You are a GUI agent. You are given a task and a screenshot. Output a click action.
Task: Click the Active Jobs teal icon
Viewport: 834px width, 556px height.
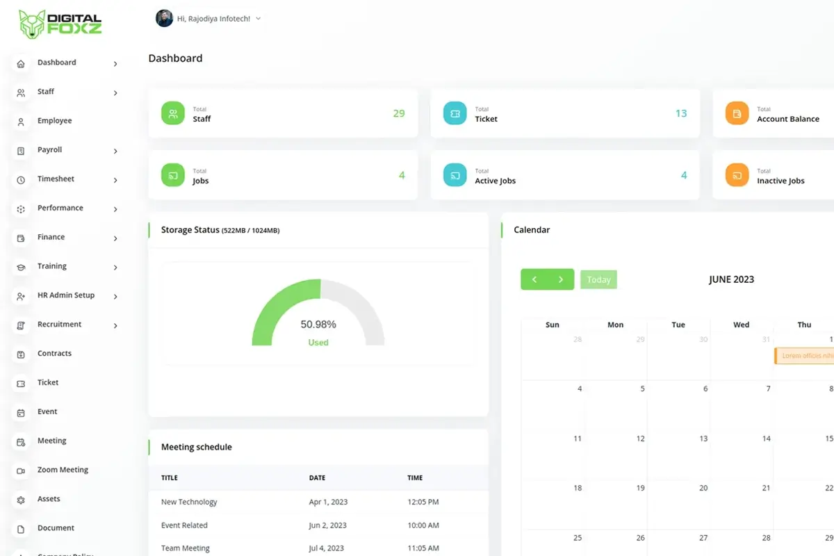point(455,175)
